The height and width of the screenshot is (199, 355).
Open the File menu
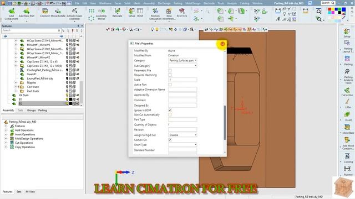click(x=77, y=3)
